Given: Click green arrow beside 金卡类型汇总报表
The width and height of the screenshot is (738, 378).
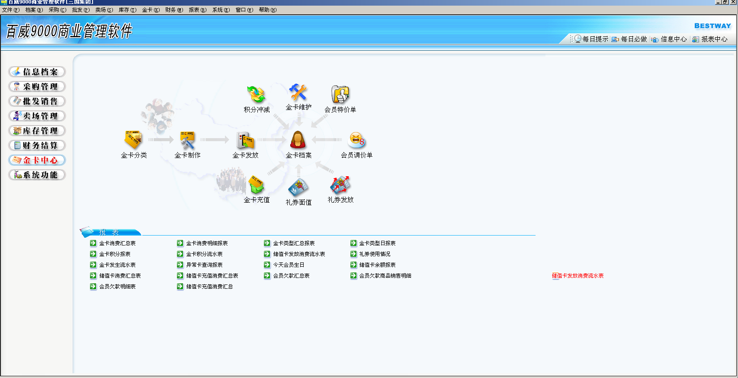Looking at the screenshot, I should pos(267,243).
